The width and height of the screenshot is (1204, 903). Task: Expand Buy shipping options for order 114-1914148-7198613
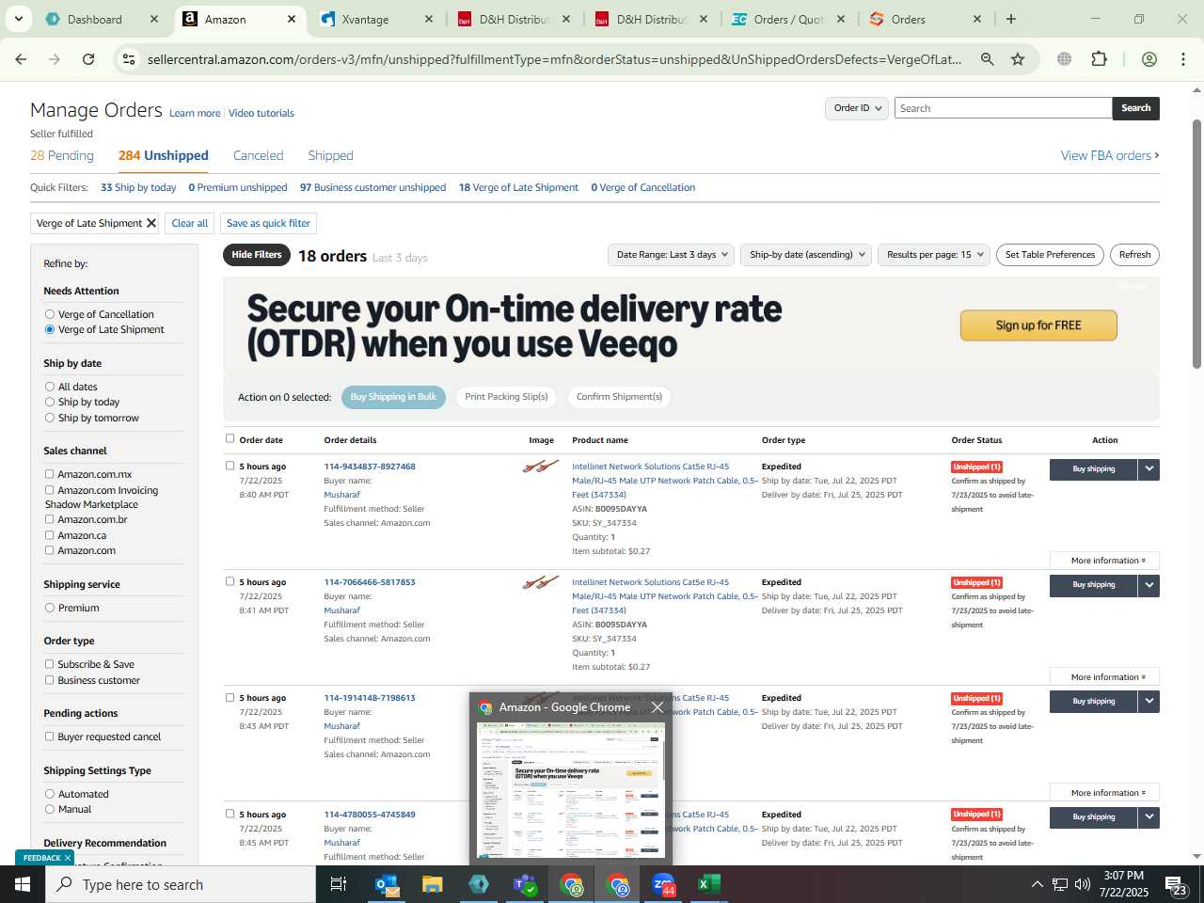(1149, 702)
